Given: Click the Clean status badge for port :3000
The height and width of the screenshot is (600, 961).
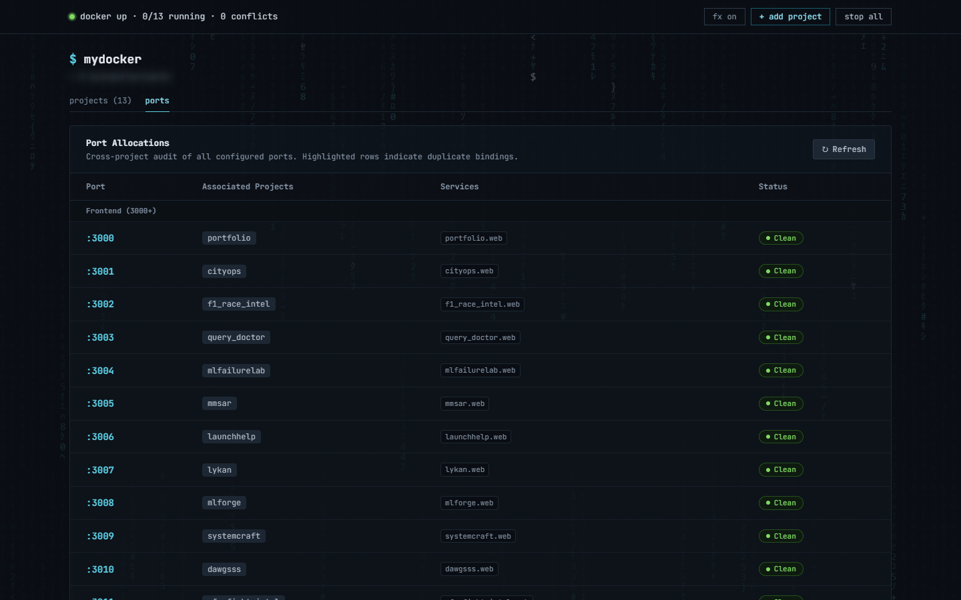Looking at the screenshot, I should pos(781,238).
